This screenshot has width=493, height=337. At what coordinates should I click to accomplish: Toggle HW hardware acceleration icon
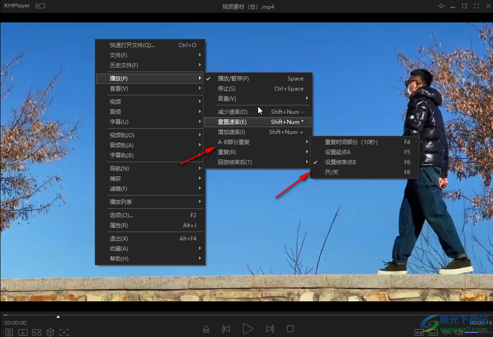tap(419, 332)
